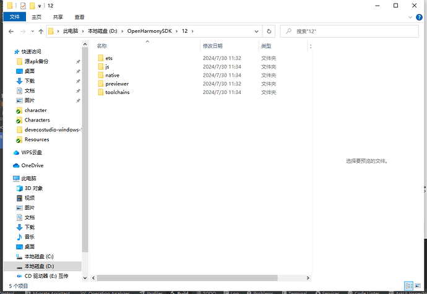Expand the ribbon chevron

[x=410, y=17]
